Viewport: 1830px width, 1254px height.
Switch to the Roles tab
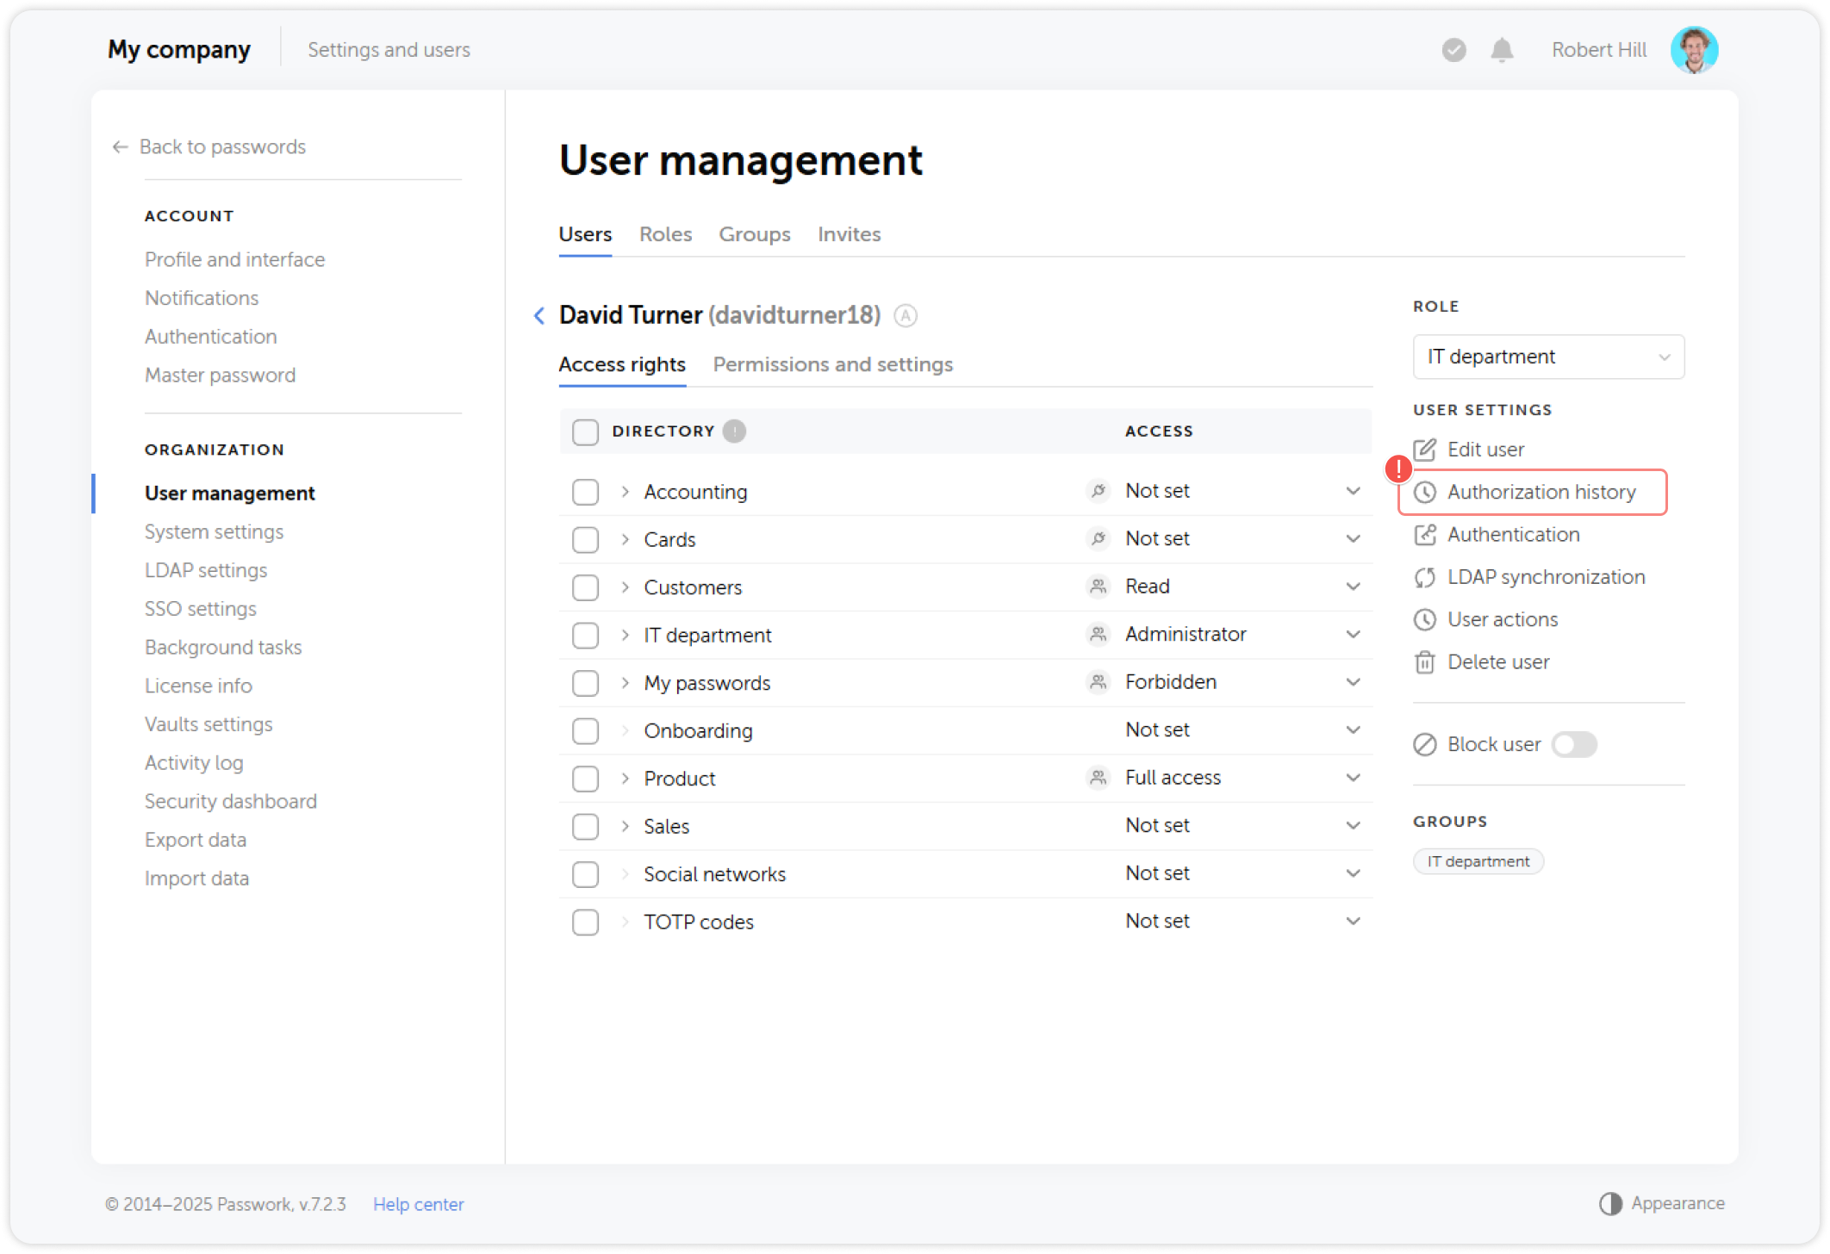pos(664,234)
